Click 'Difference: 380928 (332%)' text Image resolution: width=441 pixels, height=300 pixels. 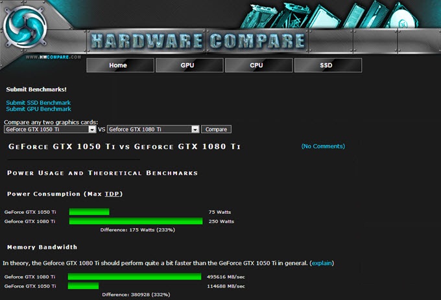tap(136, 295)
